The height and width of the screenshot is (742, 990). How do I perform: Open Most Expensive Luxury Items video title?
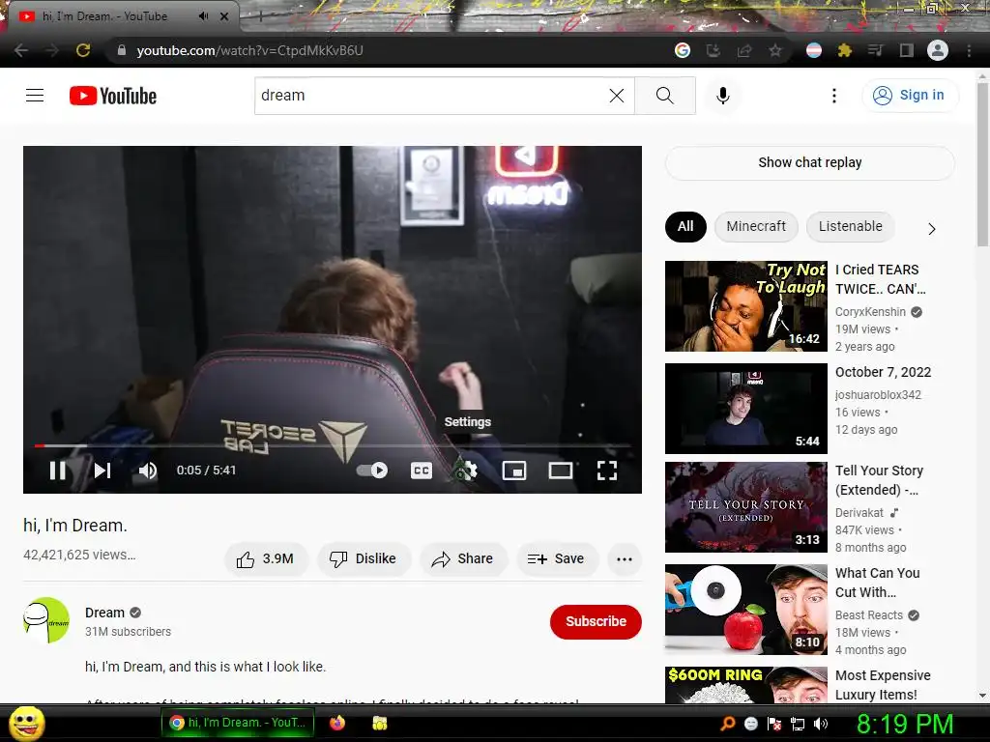pyautogui.click(x=883, y=685)
